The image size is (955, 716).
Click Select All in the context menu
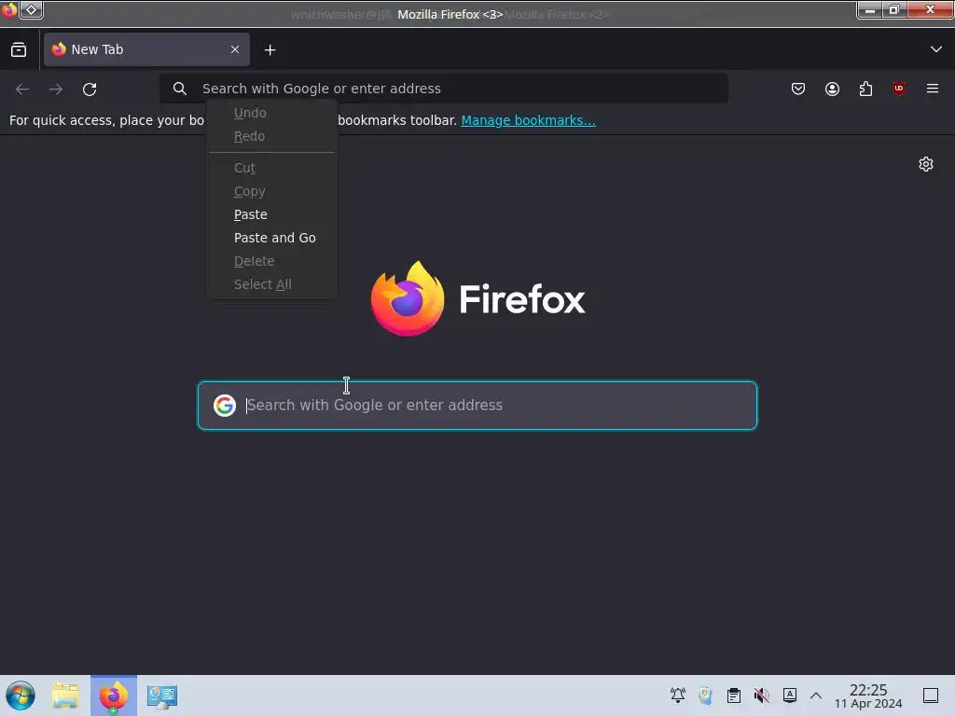272,284
